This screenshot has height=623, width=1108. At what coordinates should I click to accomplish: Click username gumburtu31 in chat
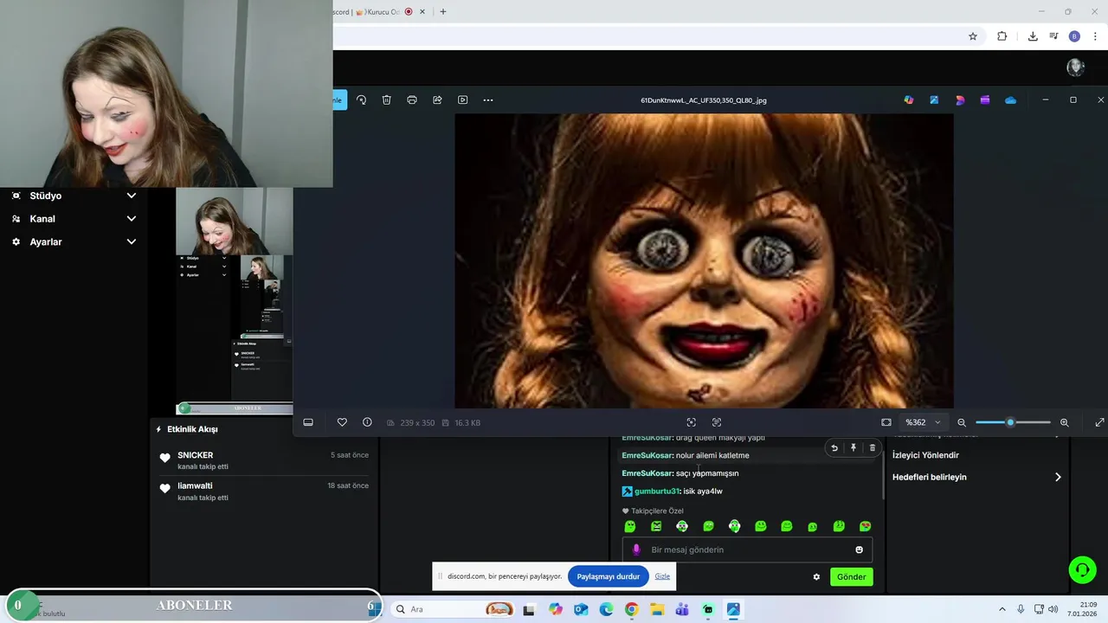(x=657, y=491)
